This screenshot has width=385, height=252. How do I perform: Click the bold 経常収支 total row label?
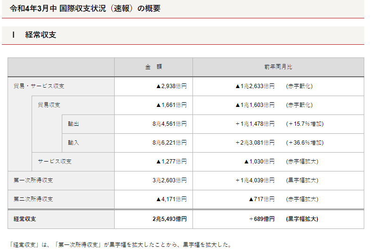(25, 219)
